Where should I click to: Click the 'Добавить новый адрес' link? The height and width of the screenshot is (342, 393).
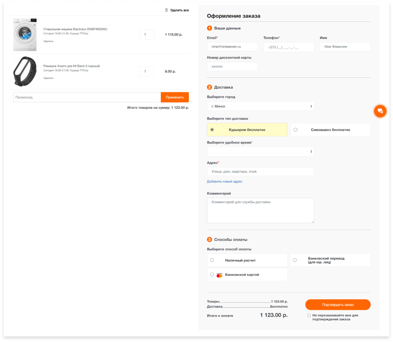click(x=224, y=182)
